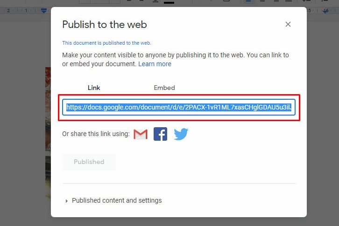Click the published document URL field
Viewport: 339px width, 226px height.
179,107
